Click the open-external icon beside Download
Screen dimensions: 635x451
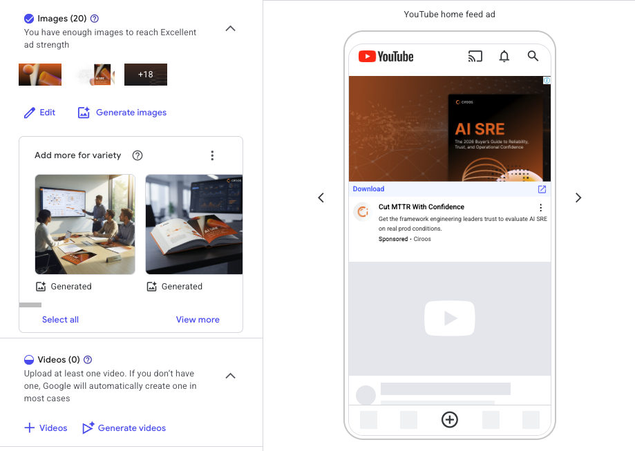(542, 189)
